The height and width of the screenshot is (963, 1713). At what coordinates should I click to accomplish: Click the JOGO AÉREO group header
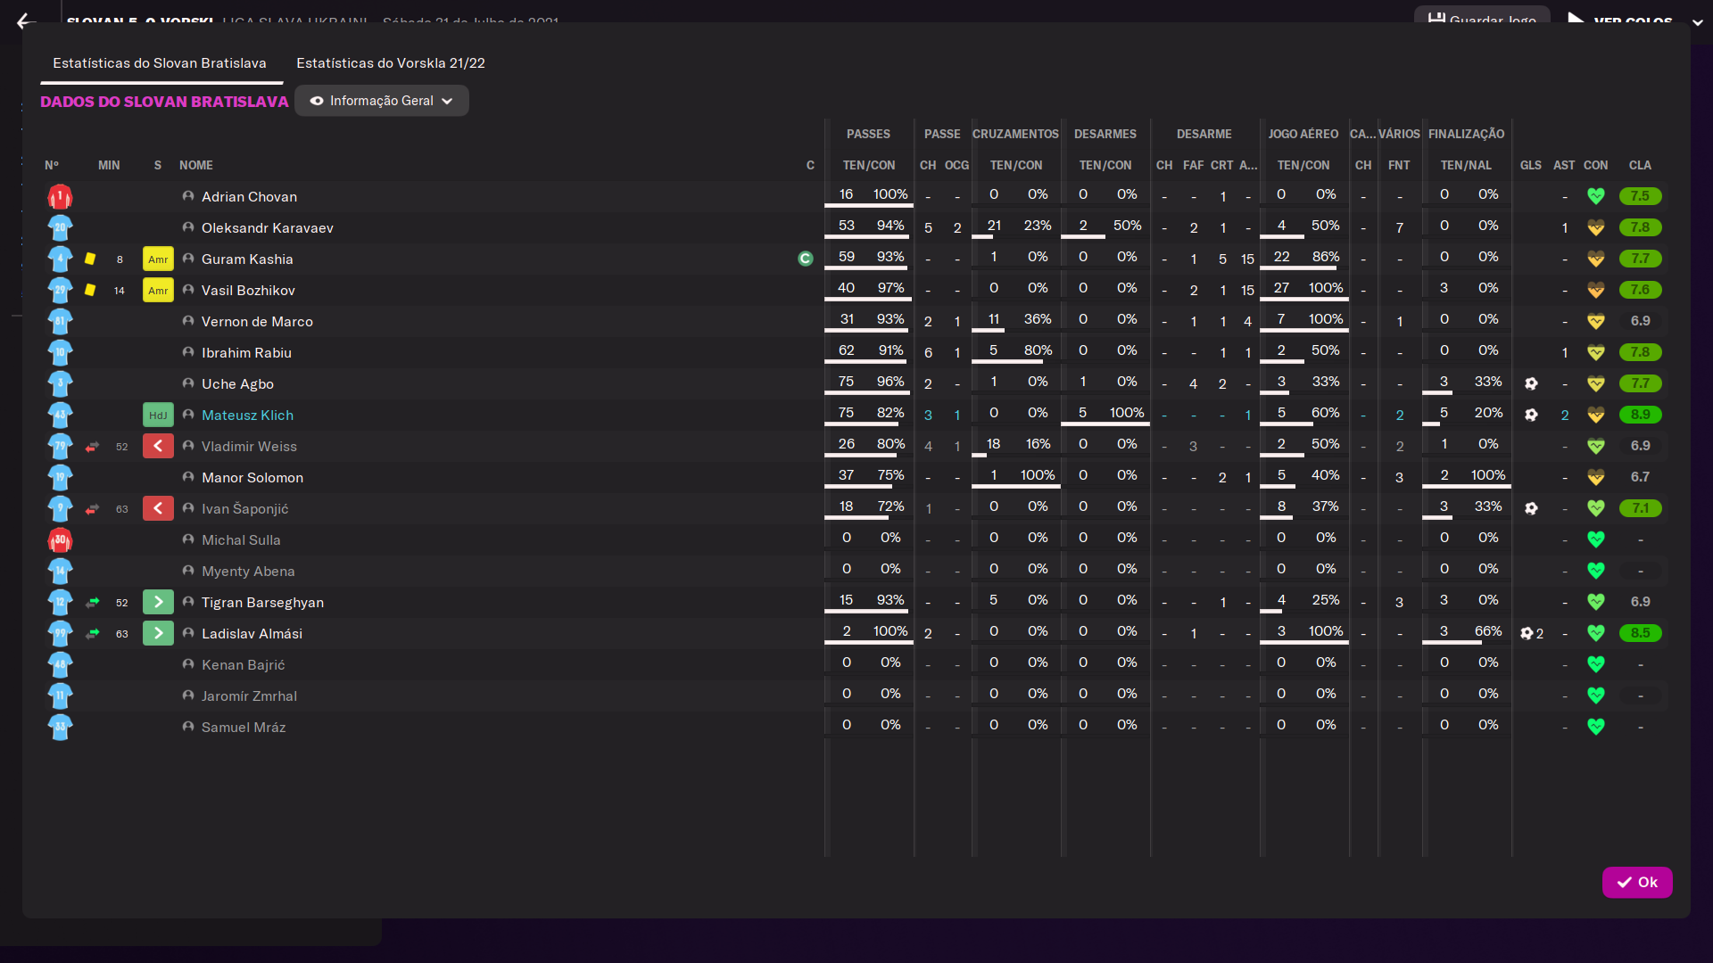click(x=1303, y=135)
